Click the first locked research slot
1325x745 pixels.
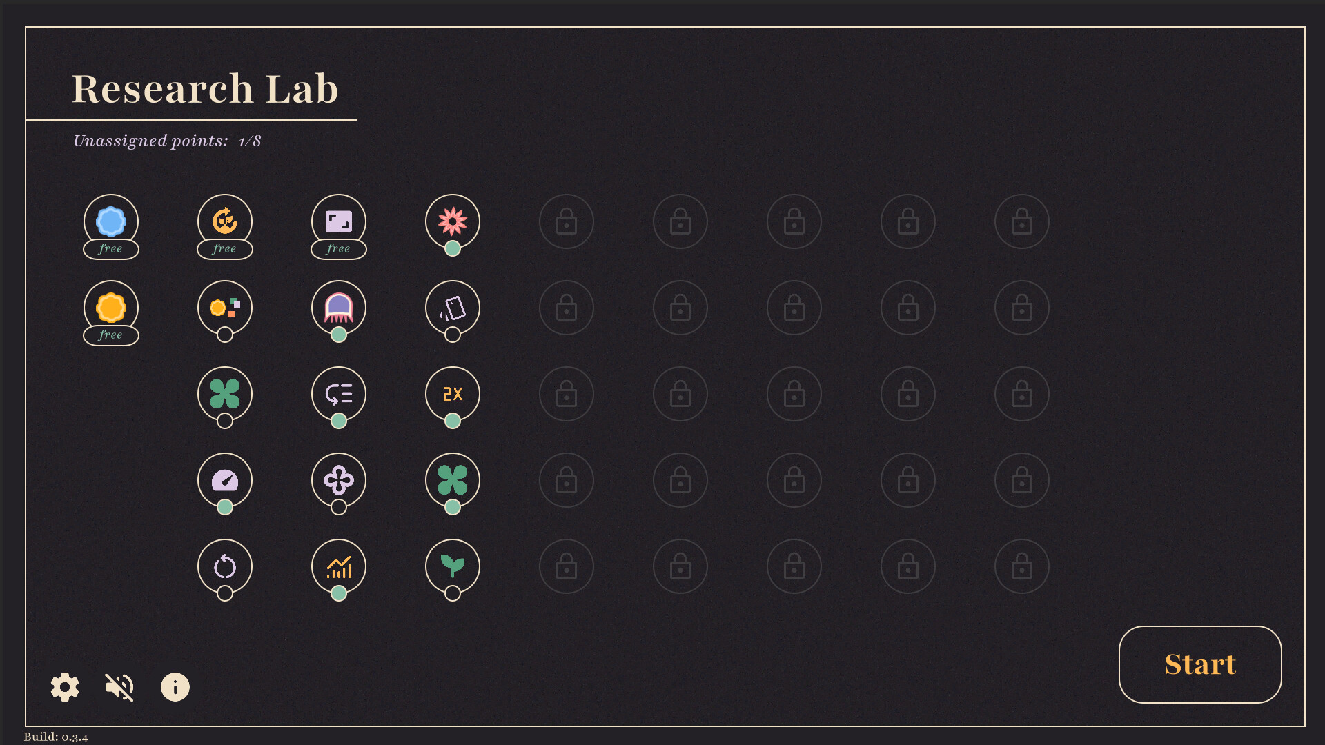[567, 221]
